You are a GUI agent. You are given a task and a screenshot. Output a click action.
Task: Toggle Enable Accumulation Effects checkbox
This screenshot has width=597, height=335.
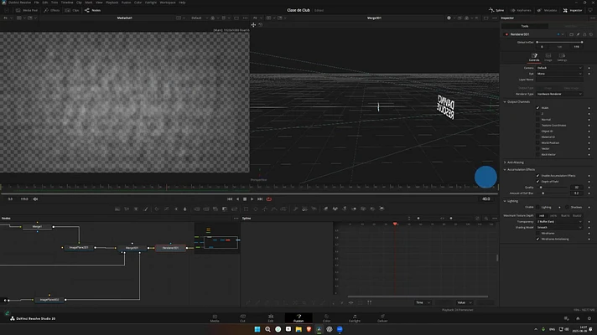tap(537, 176)
